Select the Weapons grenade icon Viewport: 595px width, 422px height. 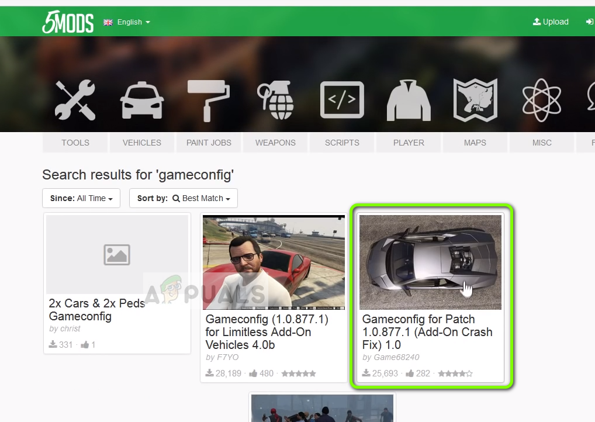tap(275, 100)
